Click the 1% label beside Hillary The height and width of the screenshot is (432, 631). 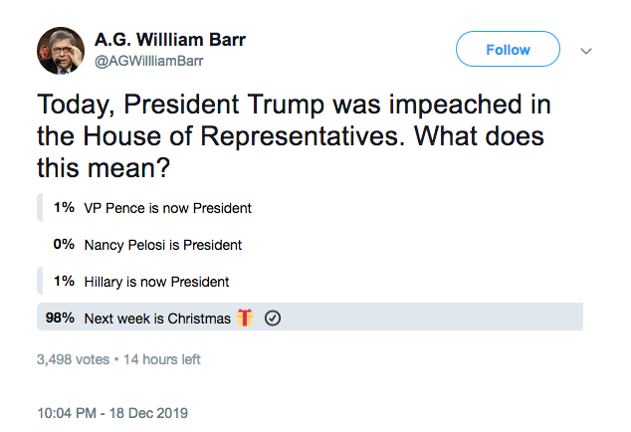click(x=65, y=282)
